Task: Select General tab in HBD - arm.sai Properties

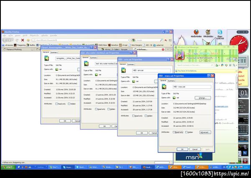Action: pos(123,64)
